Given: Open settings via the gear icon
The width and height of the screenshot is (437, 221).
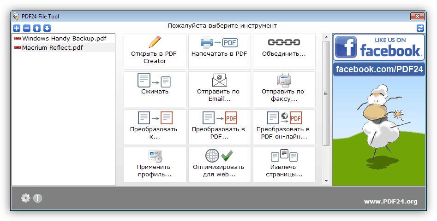Looking at the screenshot, I should (x=26, y=198).
